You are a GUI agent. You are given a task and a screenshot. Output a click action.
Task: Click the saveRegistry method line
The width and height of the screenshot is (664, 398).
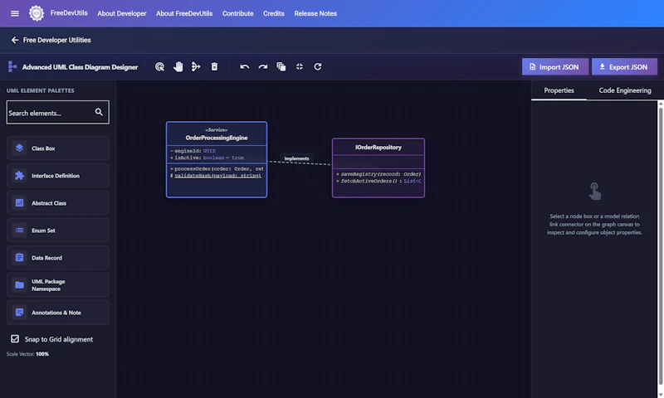point(378,174)
